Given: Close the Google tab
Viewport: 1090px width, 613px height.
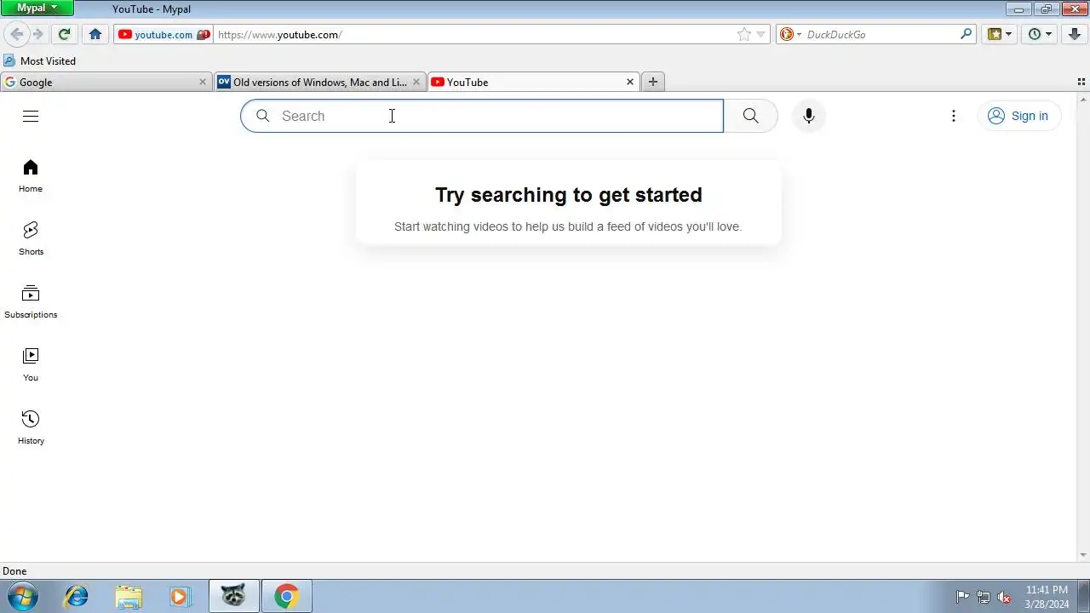Looking at the screenshot, I should (x=203, y=82).
